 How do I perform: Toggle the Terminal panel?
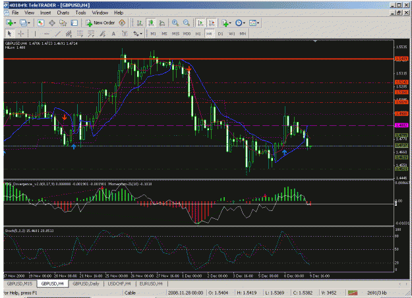74,23
